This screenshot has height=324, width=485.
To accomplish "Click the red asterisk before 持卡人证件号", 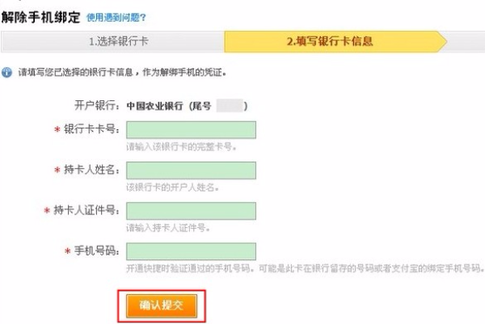I will point(47,212).
